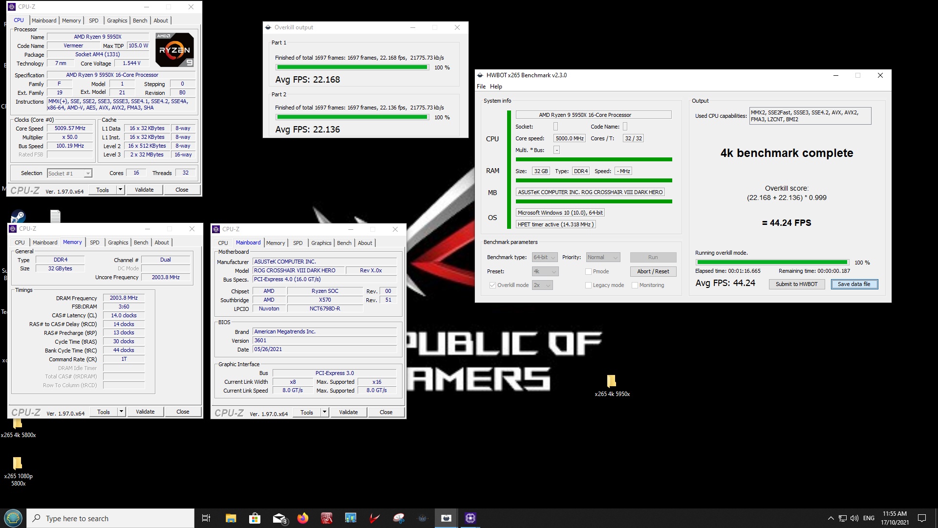The height and width of the screenshot is (528, 938).
Task: Click Validate in top CPU-Z window
Action: pyautogui.click(x=144, y=190)
